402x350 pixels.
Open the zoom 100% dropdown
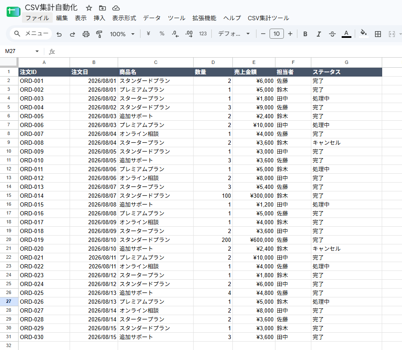[x=122, y=34]
